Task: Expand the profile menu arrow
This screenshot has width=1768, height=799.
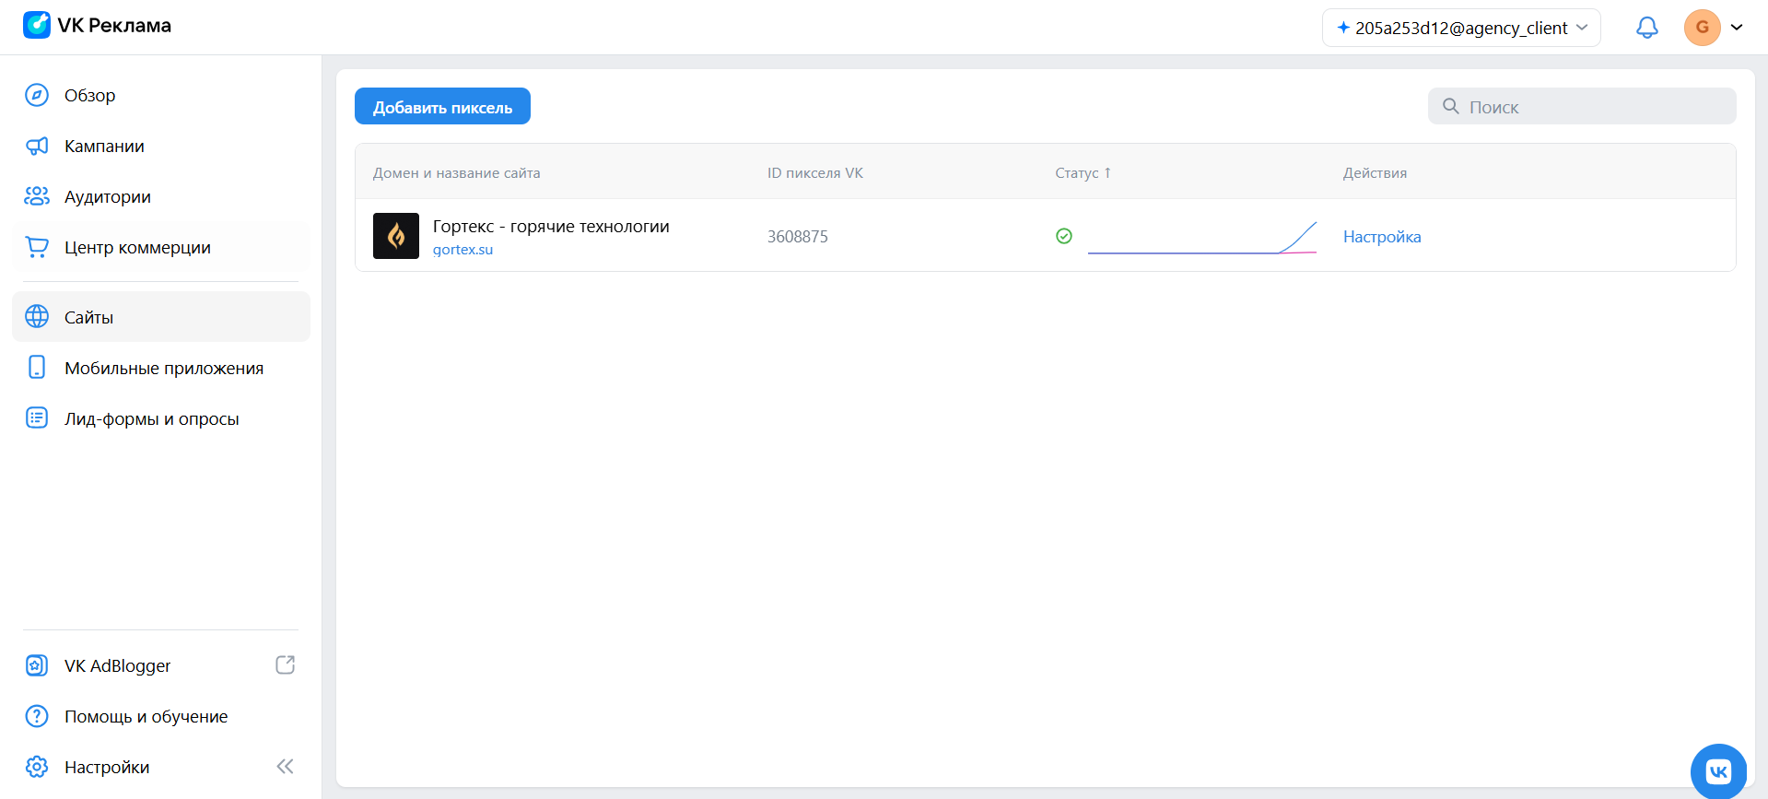Action: point(1737,28)
